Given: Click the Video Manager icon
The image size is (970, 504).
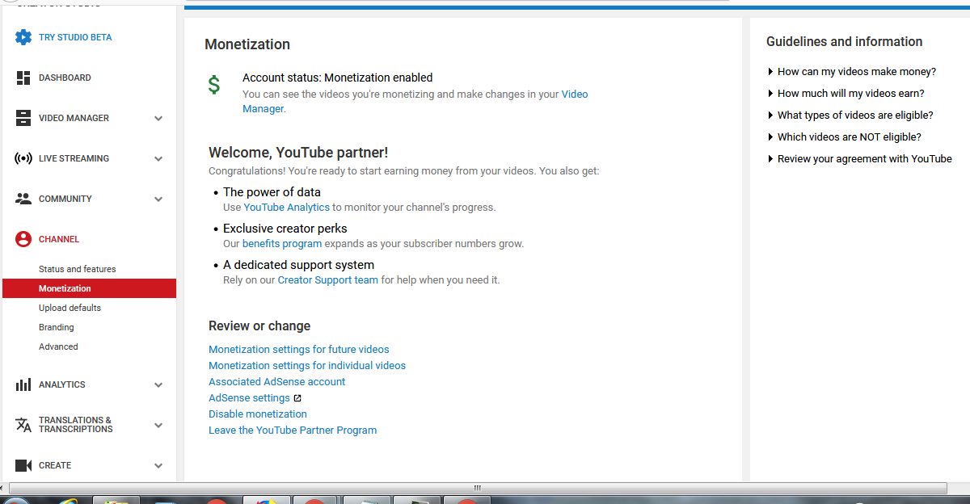Looking at the screenshot, I should (23, 118).
